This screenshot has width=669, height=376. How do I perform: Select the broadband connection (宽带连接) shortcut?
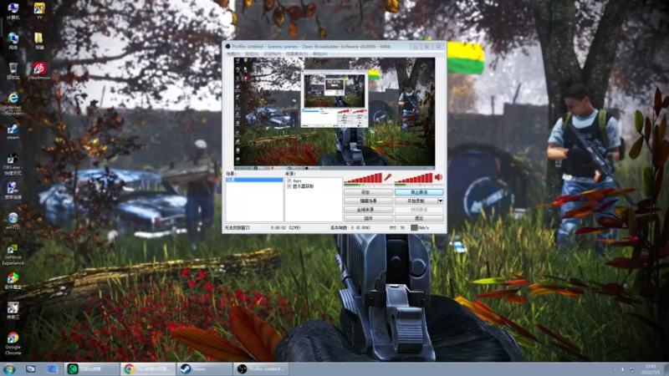pyautogui.click(x=13, y=191)
